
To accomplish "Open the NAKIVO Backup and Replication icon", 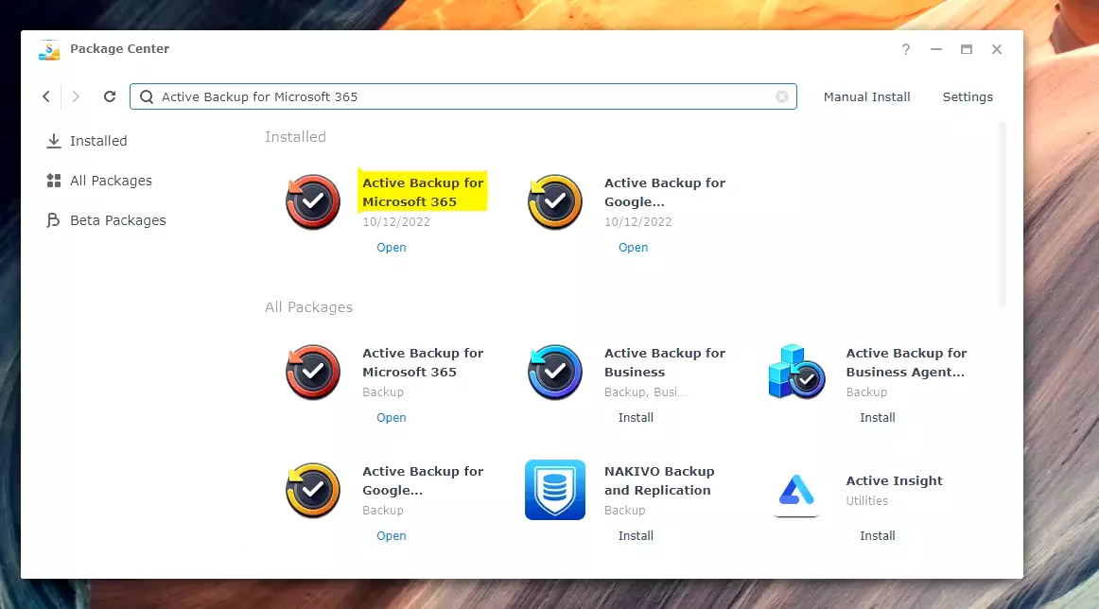I will (x=554, y=490).
